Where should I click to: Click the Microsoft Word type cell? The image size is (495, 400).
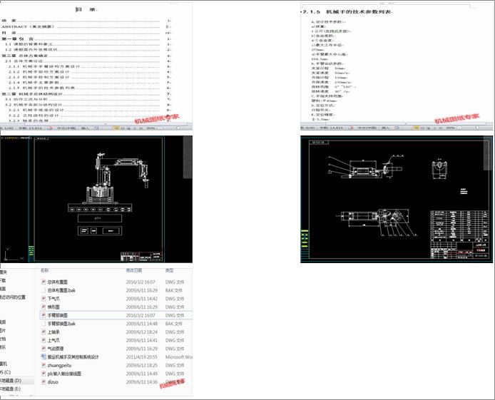click(x=179, y=357)
